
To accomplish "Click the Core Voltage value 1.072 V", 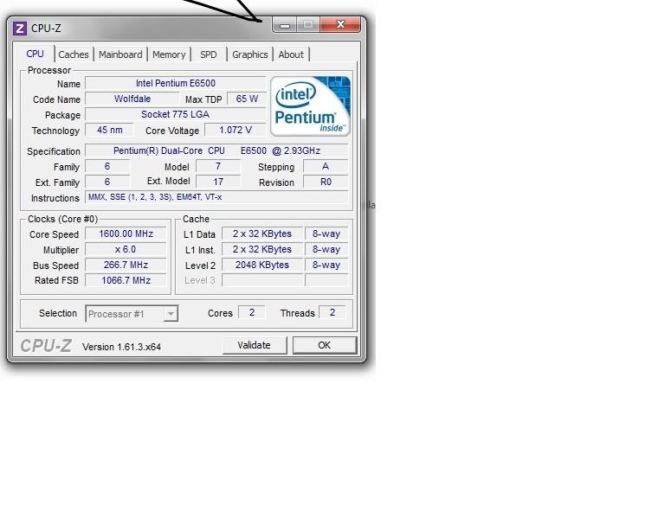I will click(x=236, y=130).
